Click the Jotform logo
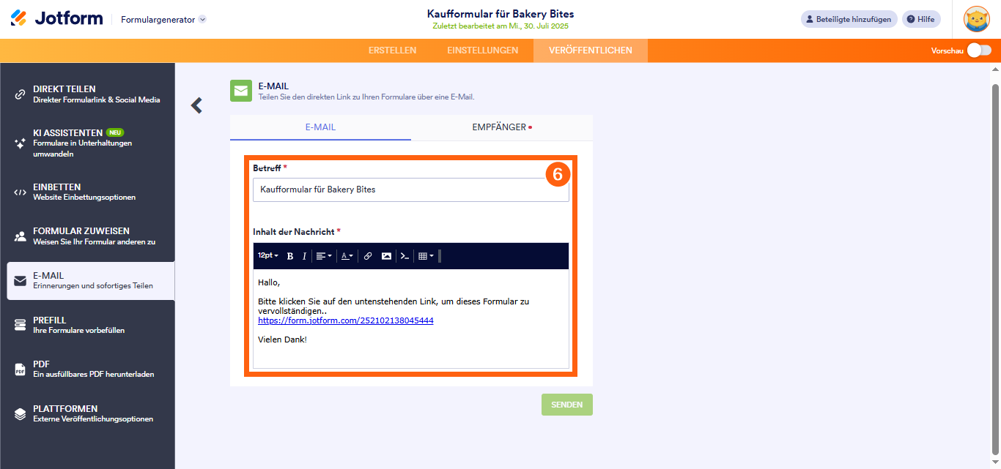Screen dimensions: 1001x469 [x=56, y=18]
